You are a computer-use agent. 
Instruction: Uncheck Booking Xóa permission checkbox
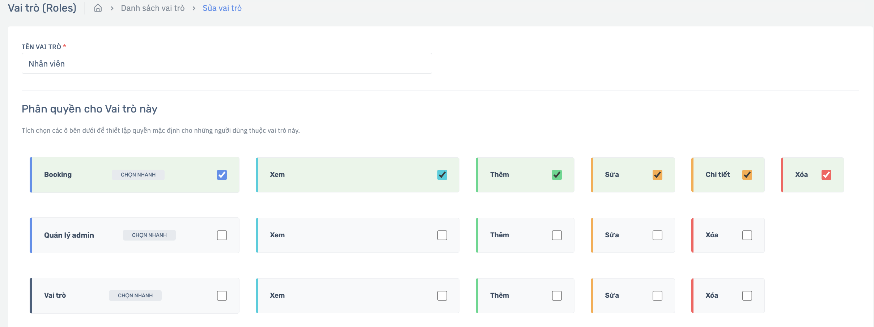coord(826,175)
